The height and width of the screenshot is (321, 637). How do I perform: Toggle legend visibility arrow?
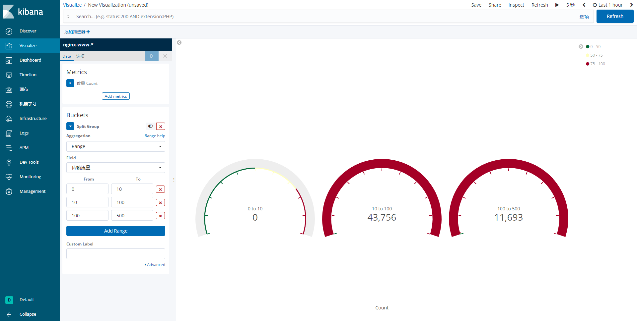pos(581,46)
